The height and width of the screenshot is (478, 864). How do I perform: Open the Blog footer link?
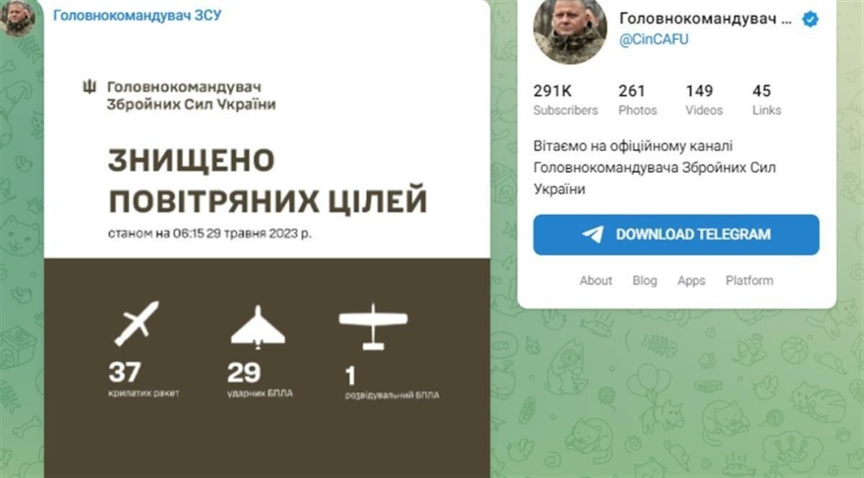[x=645, y=281]
